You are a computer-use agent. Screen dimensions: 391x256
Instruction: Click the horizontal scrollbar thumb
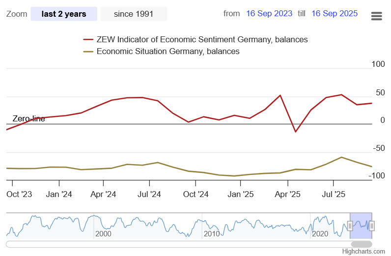pyautogui.click(x=361, y=244)
